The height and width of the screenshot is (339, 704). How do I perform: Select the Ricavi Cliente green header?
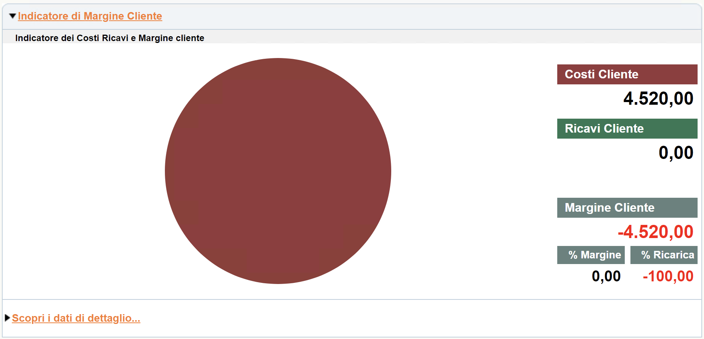[x=627, y=128]
